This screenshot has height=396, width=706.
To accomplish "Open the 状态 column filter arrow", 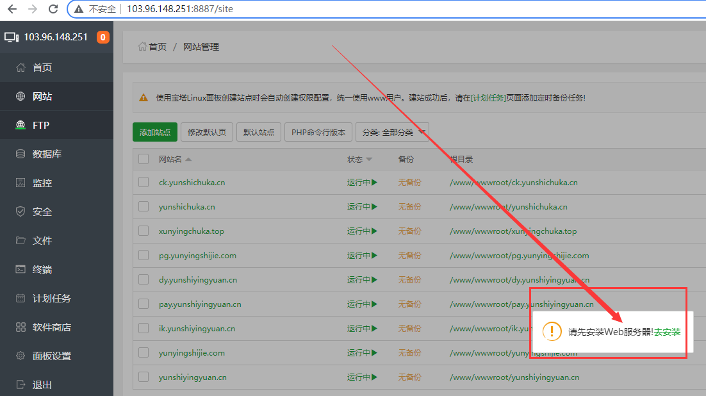I will click(369, 160).
